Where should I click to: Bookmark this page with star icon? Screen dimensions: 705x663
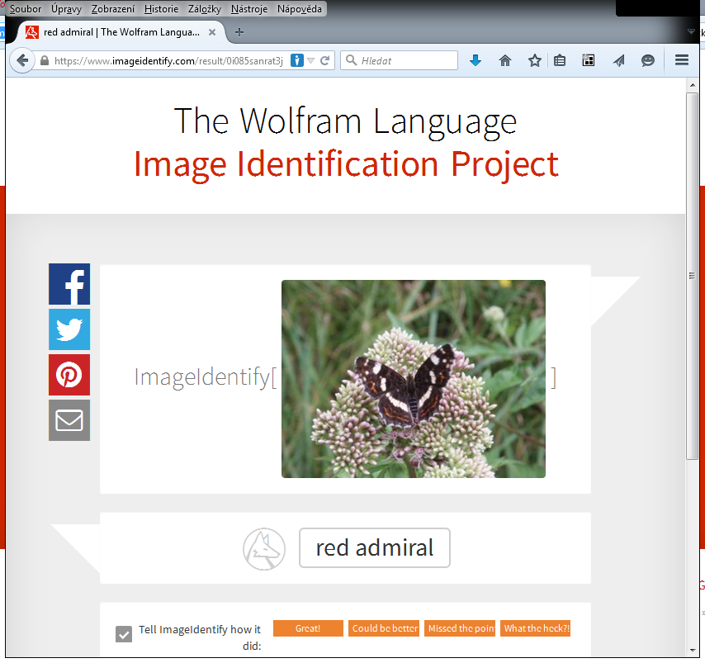coord(535,60)
